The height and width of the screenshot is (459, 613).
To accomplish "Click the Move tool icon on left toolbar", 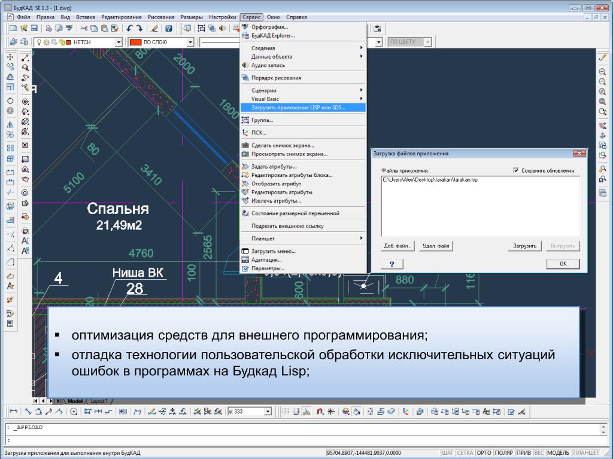I will (10, 57).
